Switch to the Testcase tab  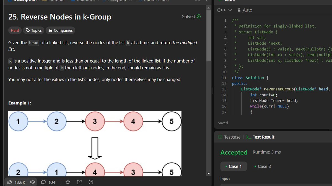pyautogui.click(x=229, y=137)
